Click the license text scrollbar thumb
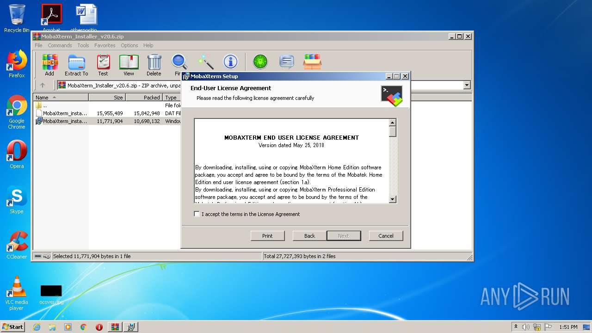 392,132
